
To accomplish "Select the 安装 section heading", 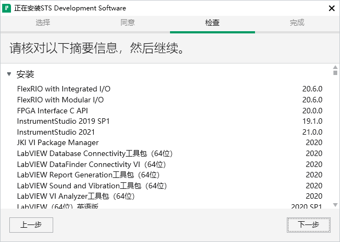I will [x=25, y=74].
